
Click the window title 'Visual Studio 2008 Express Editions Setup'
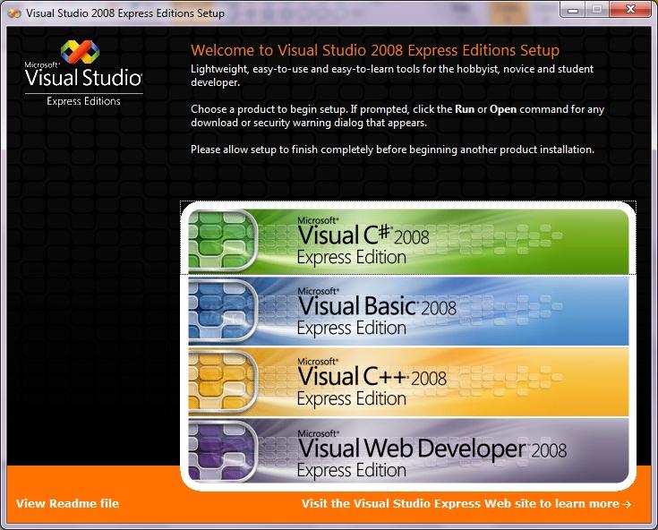coord(125,13)
